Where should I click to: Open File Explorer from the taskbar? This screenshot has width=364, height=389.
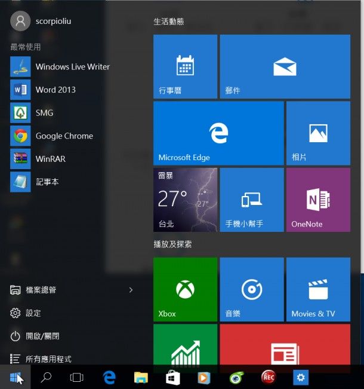click(x=141, y=377)
